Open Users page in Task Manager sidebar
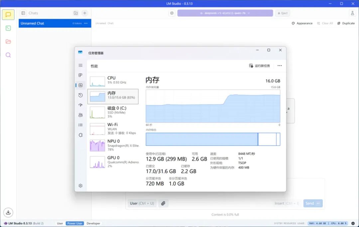The height and width of the screenshot is (227, 359). (80, 115)
